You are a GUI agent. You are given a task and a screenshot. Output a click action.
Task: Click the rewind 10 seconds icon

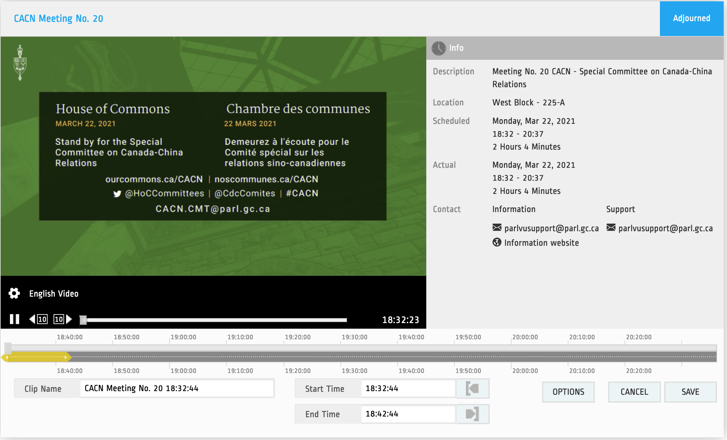coord(39,319)
